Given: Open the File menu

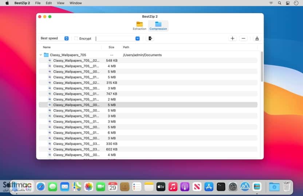Looking at the screenshot, I should point(38,3).
